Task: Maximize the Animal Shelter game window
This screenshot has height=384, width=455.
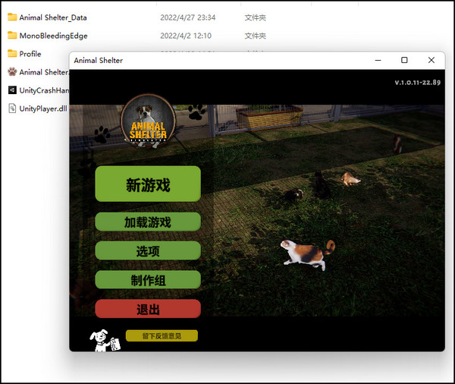Action: pos(404,61)
